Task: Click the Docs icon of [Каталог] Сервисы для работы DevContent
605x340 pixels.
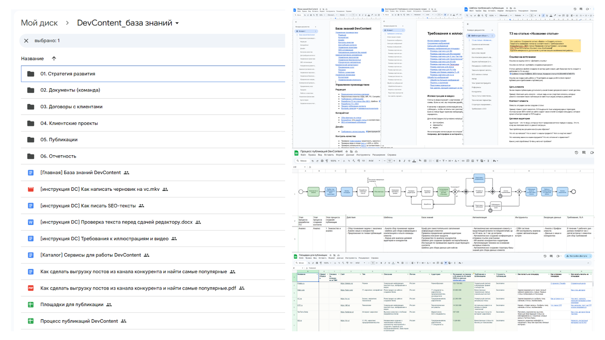Action: click(31, 255)
